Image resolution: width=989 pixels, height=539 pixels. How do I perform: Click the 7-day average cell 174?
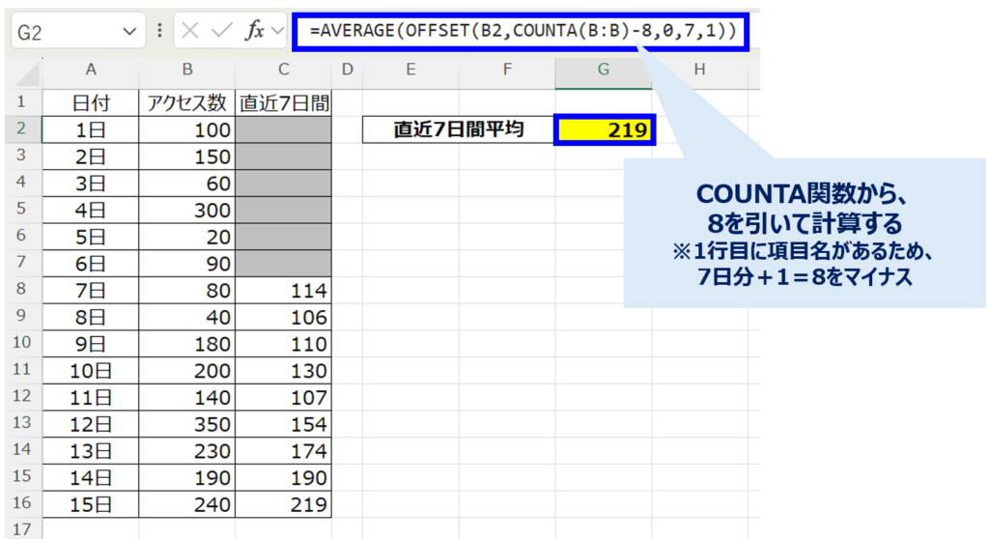[284, 451]
